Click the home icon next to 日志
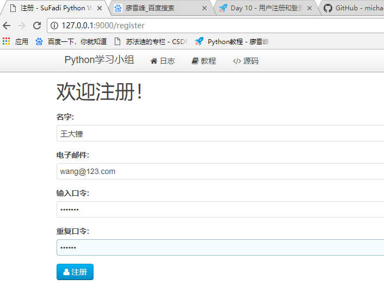This screenshot has width=384, height=304. pos(154,61)
